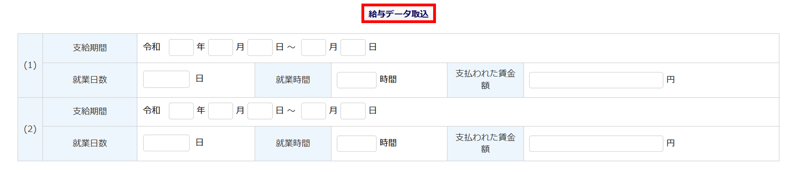Click the start month field in row (1)
797x172 pixels.
point(220,47)
